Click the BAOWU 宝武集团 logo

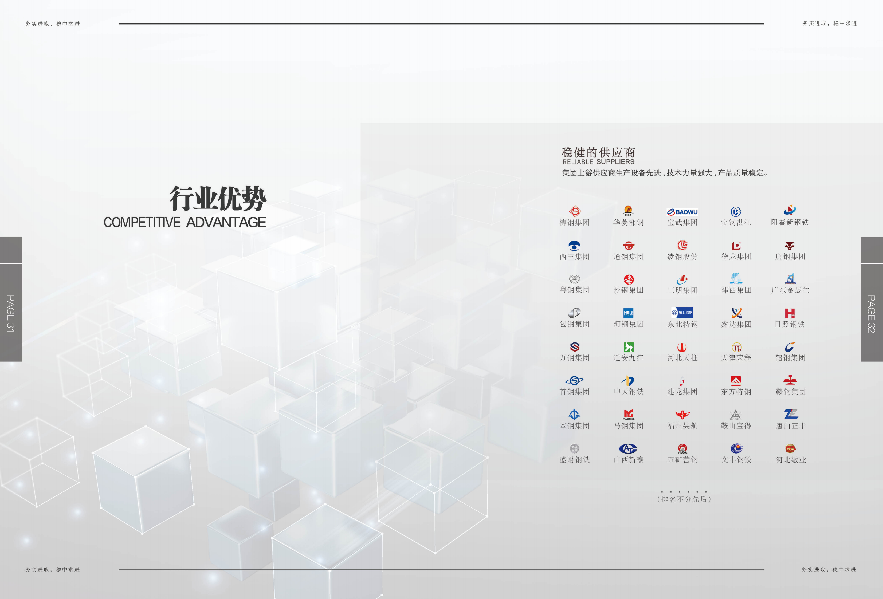click(682, 212)
